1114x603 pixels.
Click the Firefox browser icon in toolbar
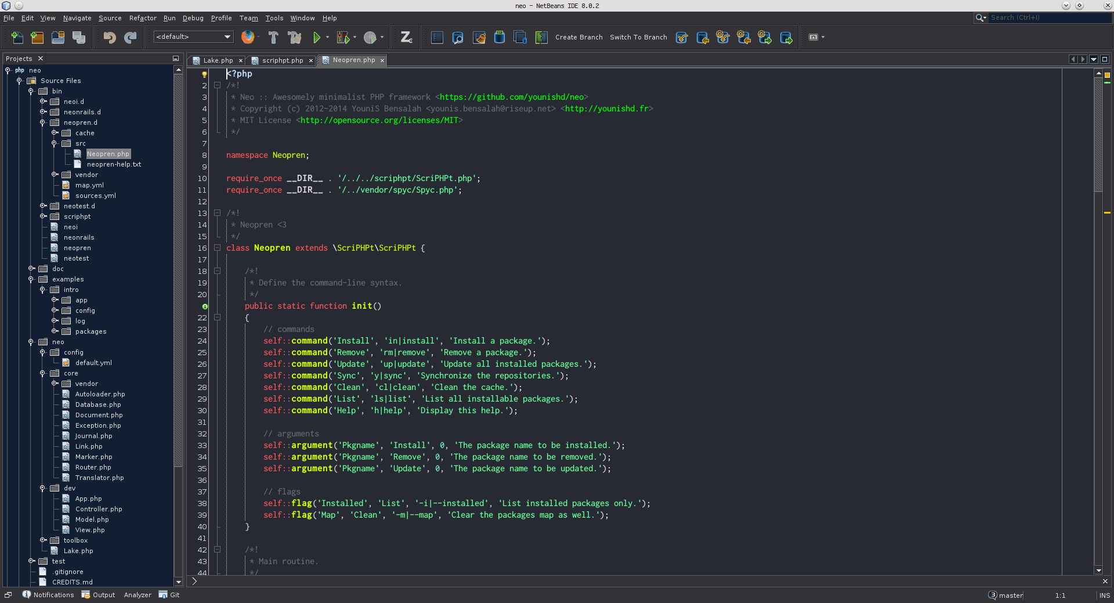[x=248, y=37]
